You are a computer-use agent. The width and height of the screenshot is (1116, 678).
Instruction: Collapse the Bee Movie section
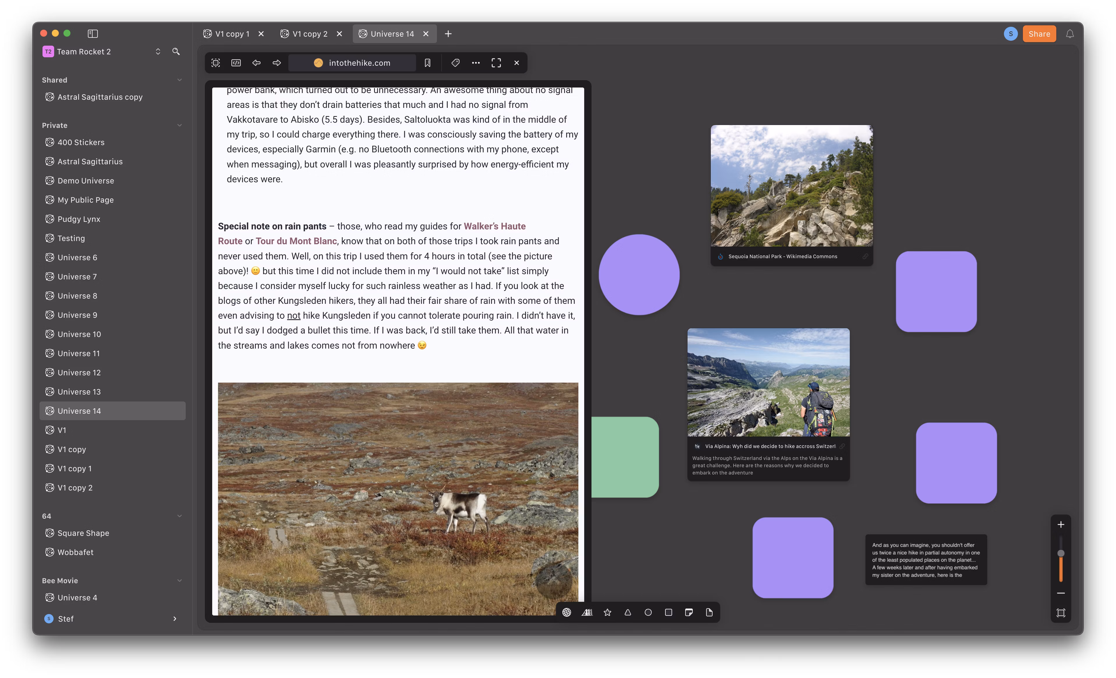pyautogui.click(x=179, y=581)
